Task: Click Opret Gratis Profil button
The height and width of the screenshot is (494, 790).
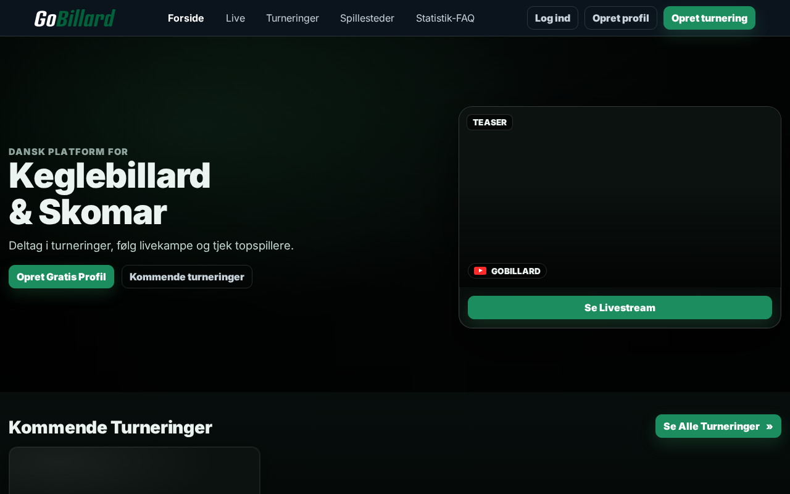Action: click(61, 277)
